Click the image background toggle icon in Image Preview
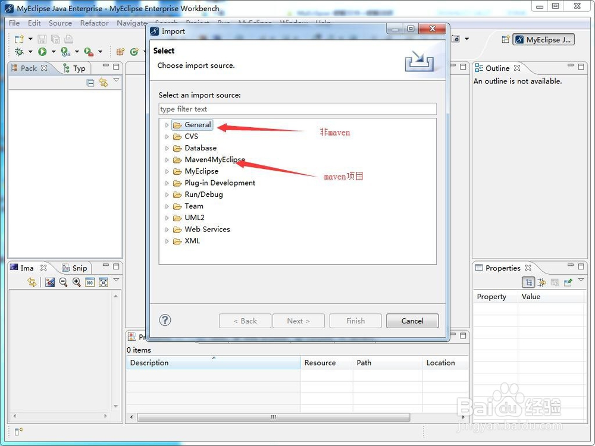 (x=50, y=282)
